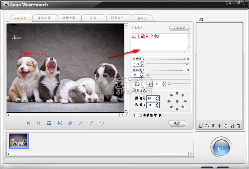
Task: Align watermark to right arrow
Action: point(185,101)
